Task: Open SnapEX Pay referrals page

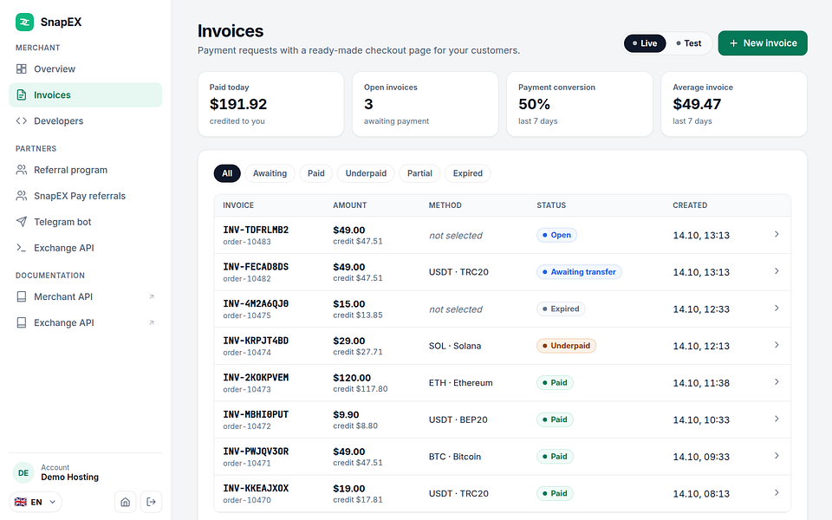Action: click(x=86, y=196)
